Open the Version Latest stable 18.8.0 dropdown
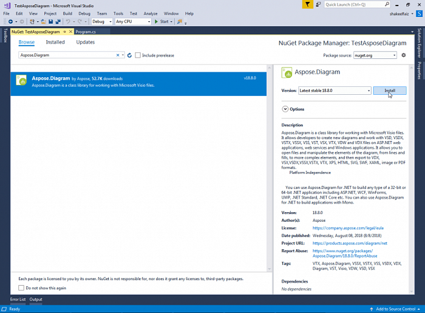This screenshot has height=313, width=425. pos(335,91)
